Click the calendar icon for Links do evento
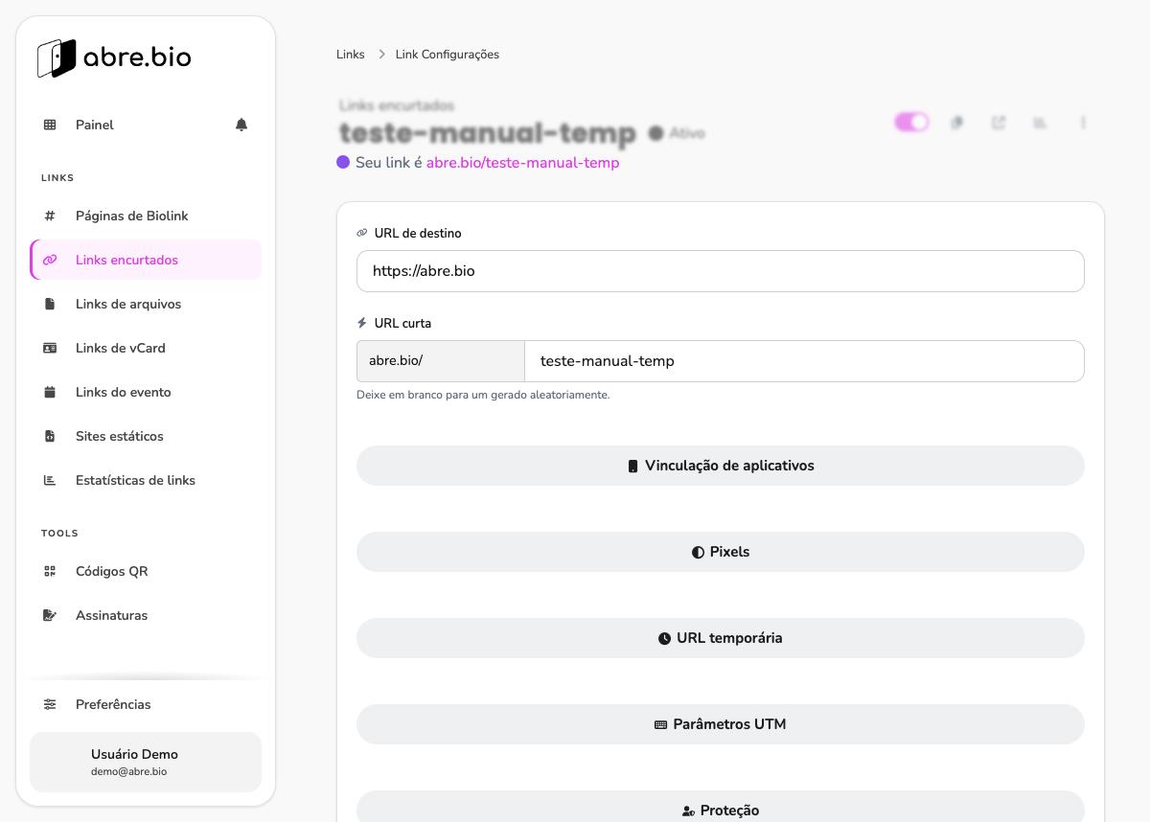 pos(50,392)
